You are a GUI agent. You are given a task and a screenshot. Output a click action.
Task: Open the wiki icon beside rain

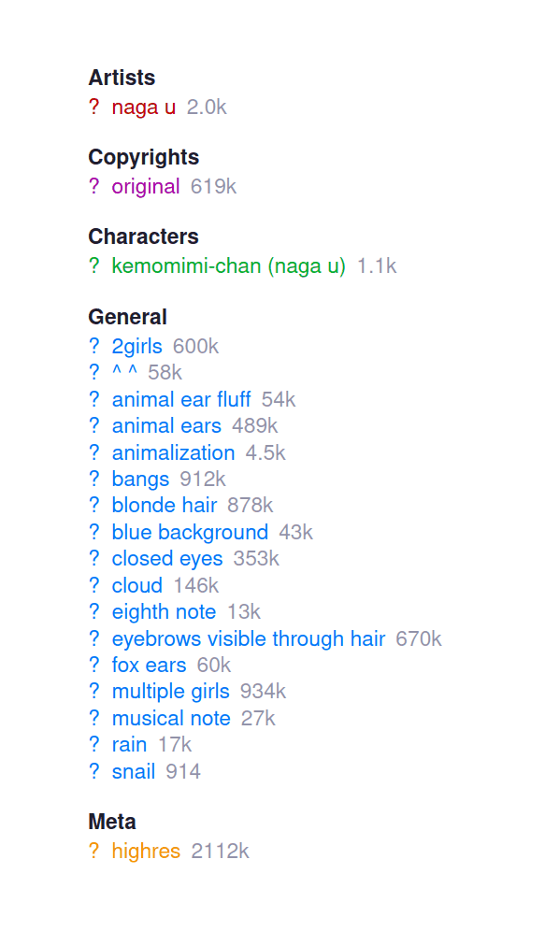coord(93,744)
